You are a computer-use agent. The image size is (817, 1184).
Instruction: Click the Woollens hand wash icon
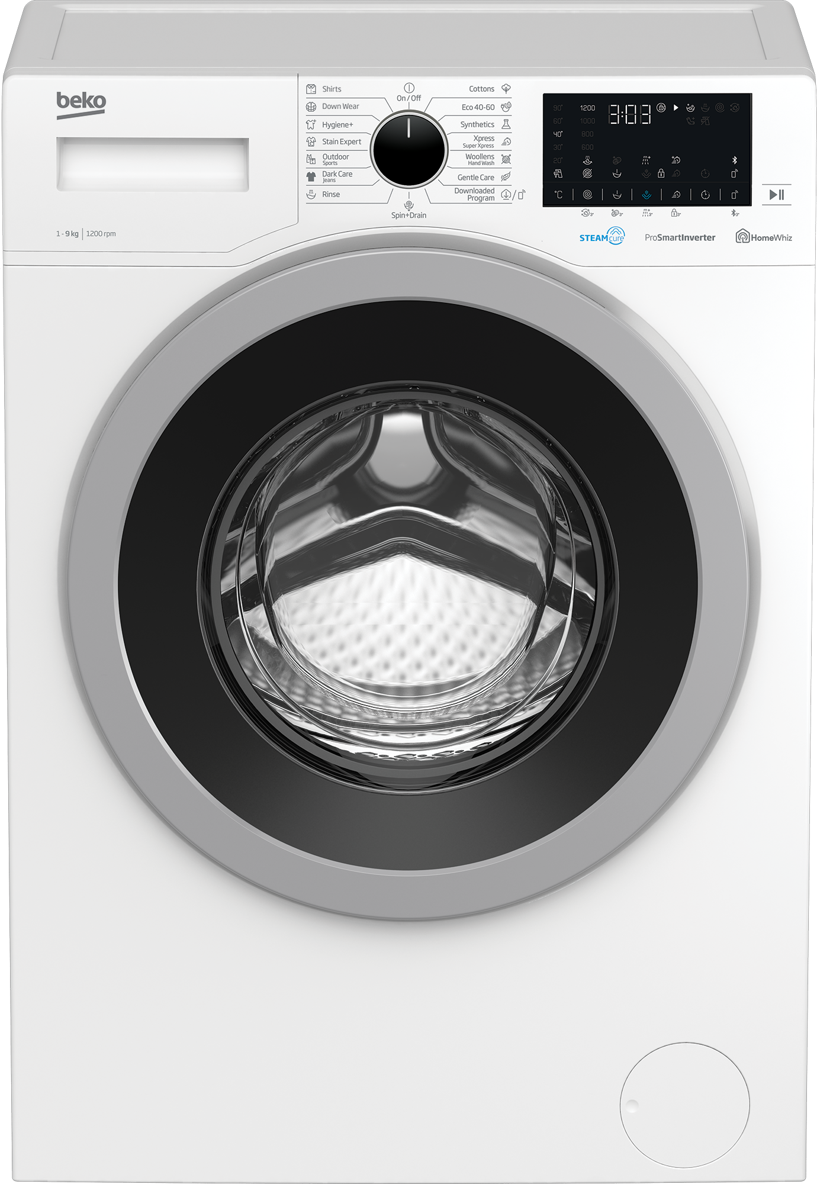[x=506, y=159]
